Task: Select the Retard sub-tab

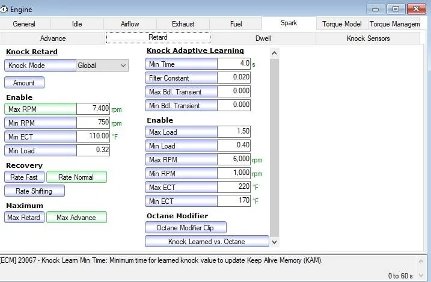Action: pos(158,37)
